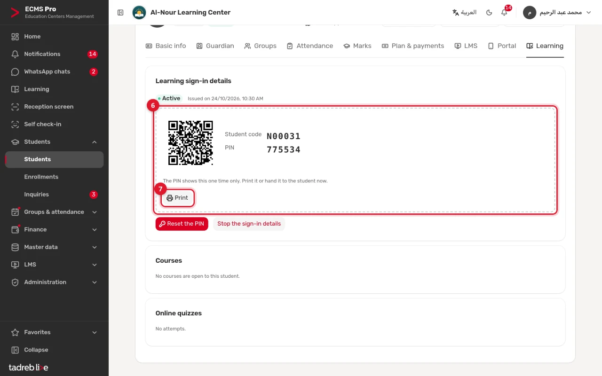
Task: Switch to Guardian tab
Action: tap(215, 46)
